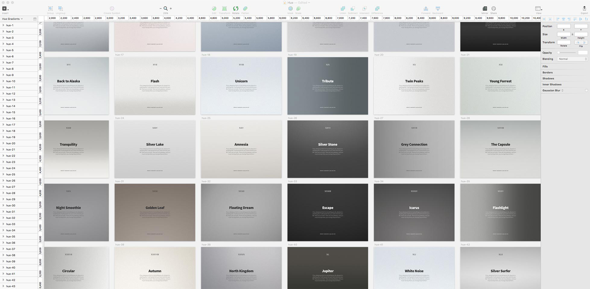
Task: Zoom in with the plus button
Action: coord(171,8)
